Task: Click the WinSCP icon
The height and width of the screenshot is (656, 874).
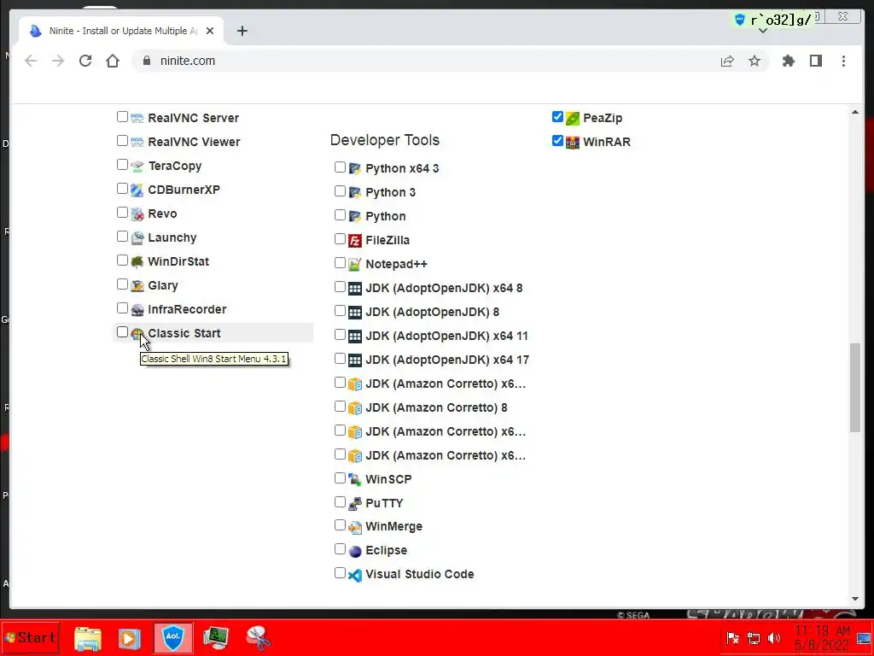Action: [355, 479]
